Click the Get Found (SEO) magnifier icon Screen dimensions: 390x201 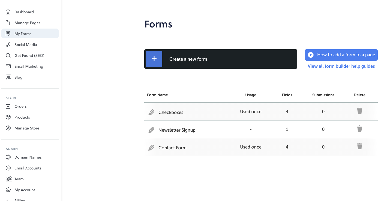click(x=8, y=55)
